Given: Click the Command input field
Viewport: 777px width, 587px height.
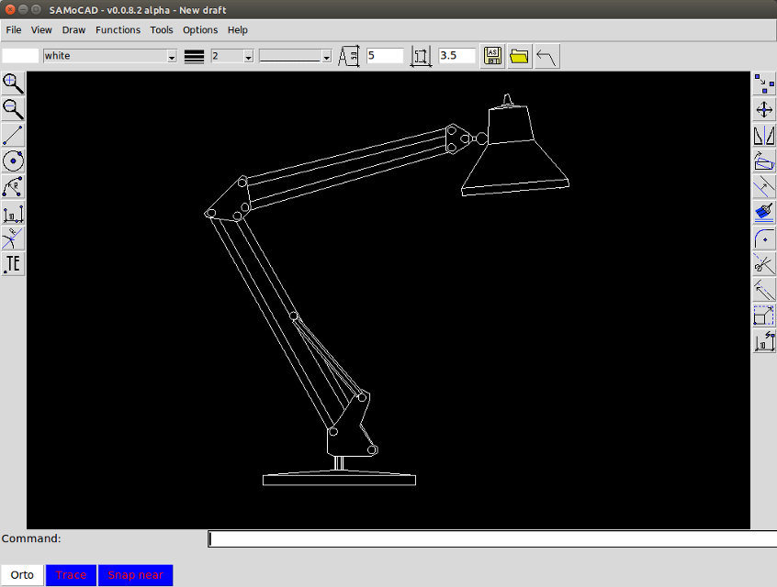Looking at the screenshot, I should (492, 539).
